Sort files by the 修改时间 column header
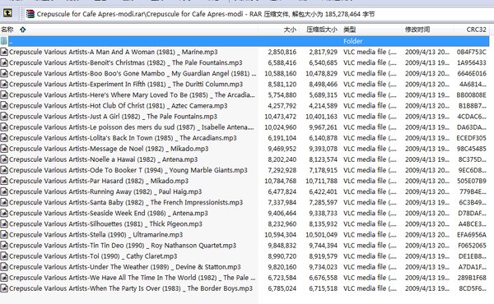Screen dimensions: 494x304 pyautogui.click(x=417, y=30)
